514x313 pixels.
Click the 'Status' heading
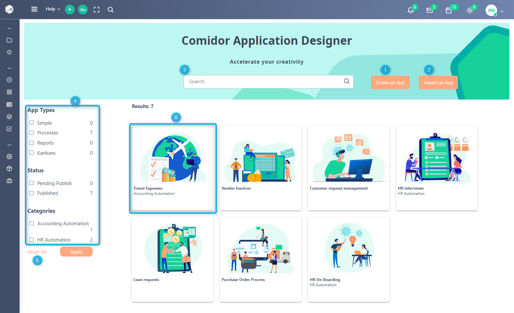point(36,170)
